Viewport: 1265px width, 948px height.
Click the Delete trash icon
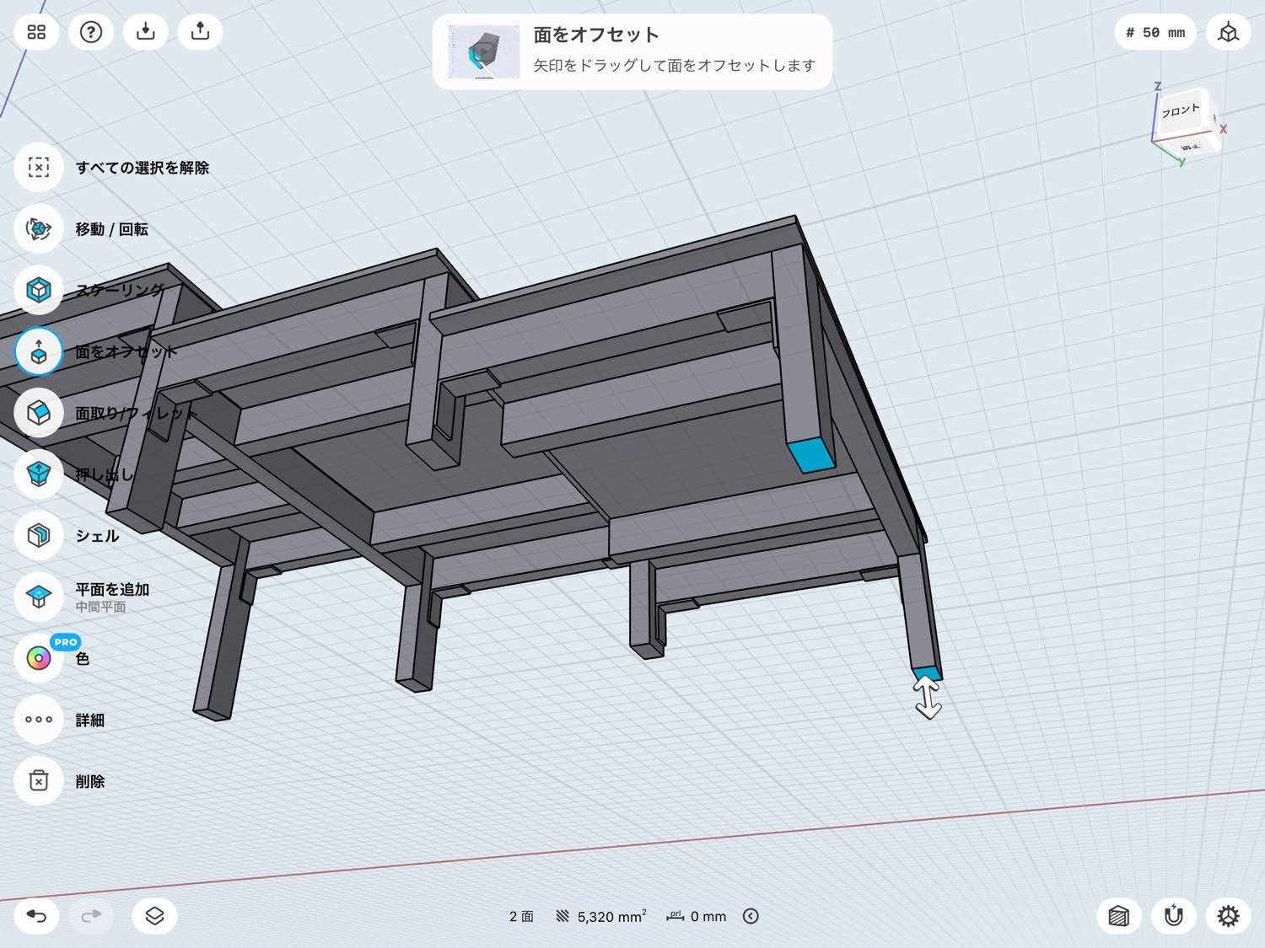[x=39, y=781]
